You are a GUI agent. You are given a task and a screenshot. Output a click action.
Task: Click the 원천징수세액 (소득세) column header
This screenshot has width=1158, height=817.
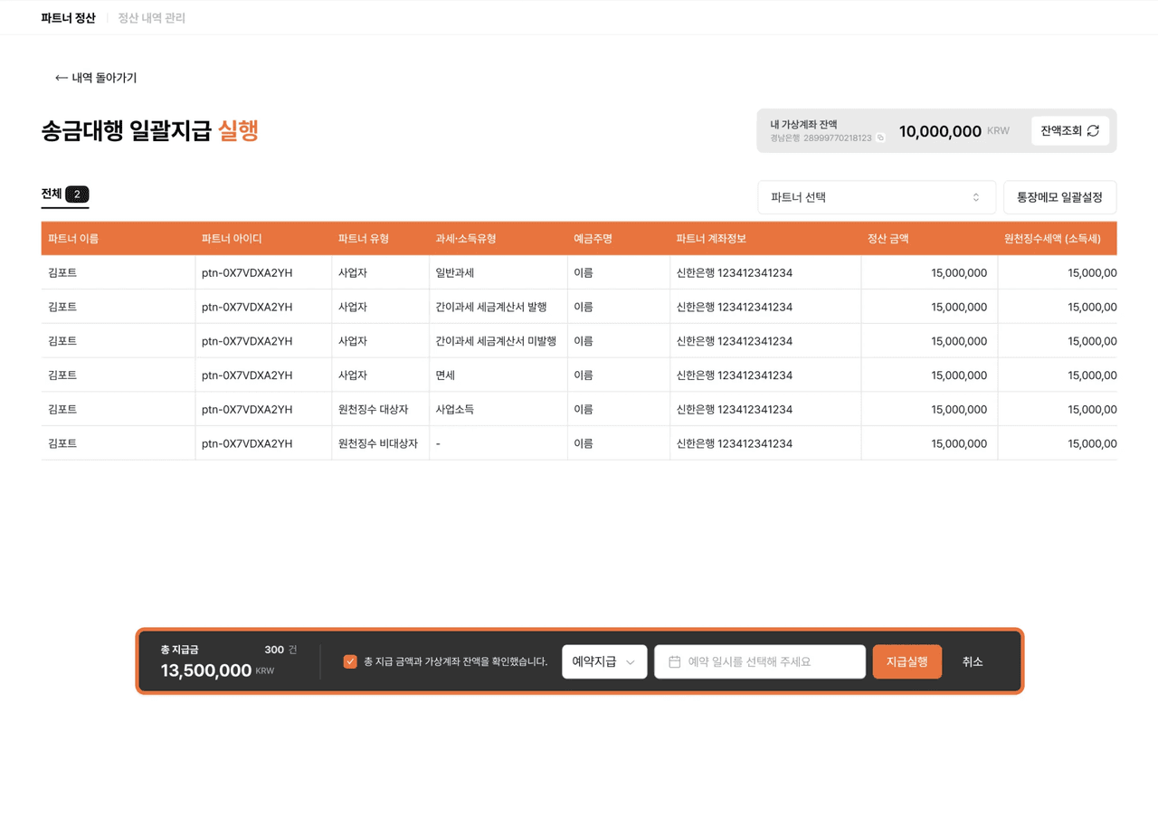click(x=1051, y=239)
